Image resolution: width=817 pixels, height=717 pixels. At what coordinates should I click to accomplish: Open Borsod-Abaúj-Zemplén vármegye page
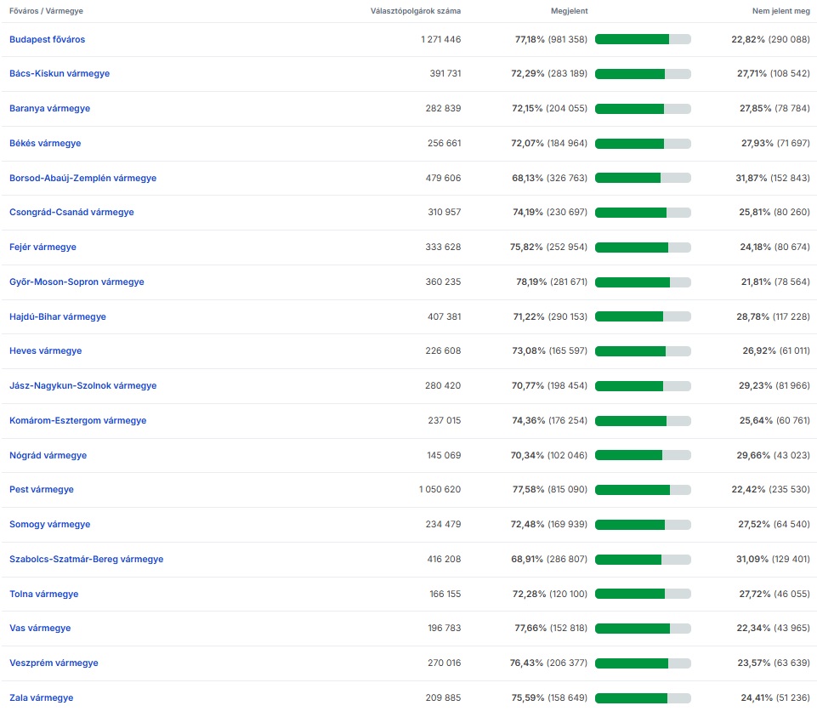(82, 179)
